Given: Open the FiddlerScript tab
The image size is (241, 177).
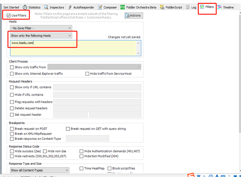Looking at the screenshot, I should [x=171, y=7].
